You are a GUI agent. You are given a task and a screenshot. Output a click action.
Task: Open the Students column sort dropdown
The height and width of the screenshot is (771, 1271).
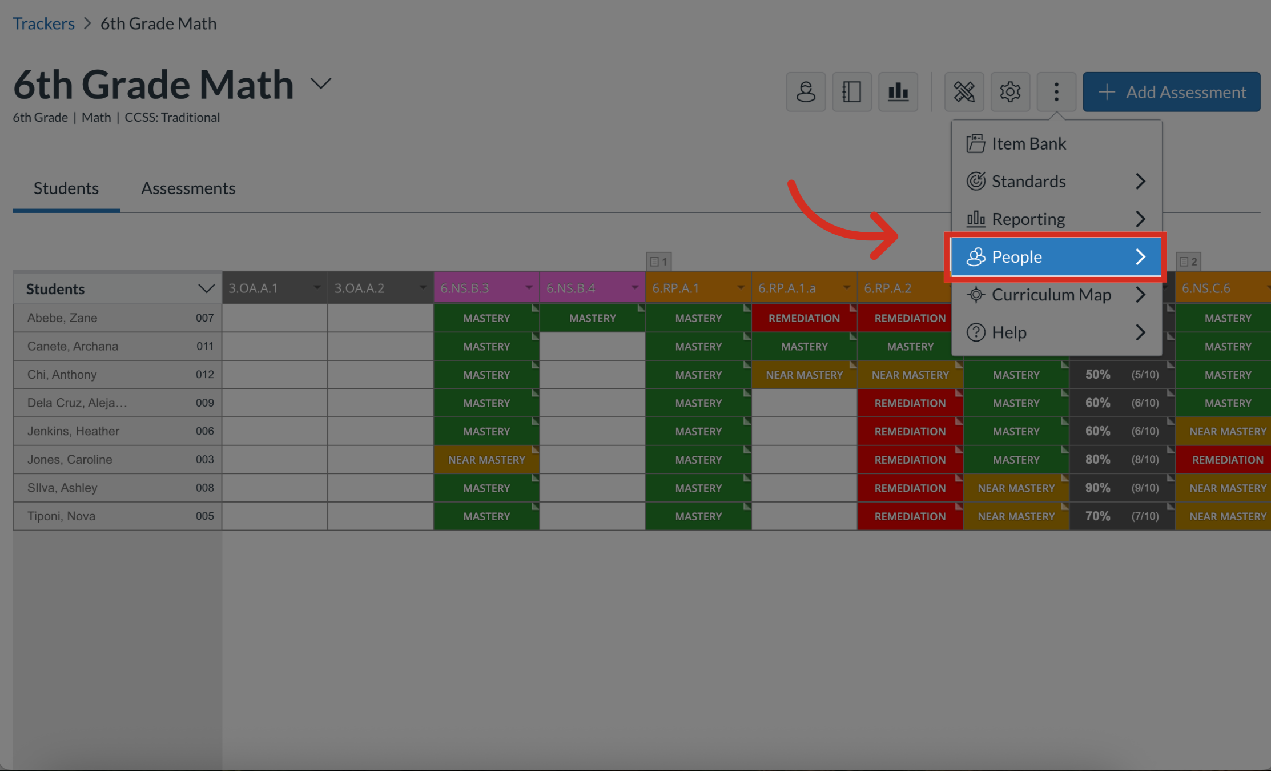206,288
